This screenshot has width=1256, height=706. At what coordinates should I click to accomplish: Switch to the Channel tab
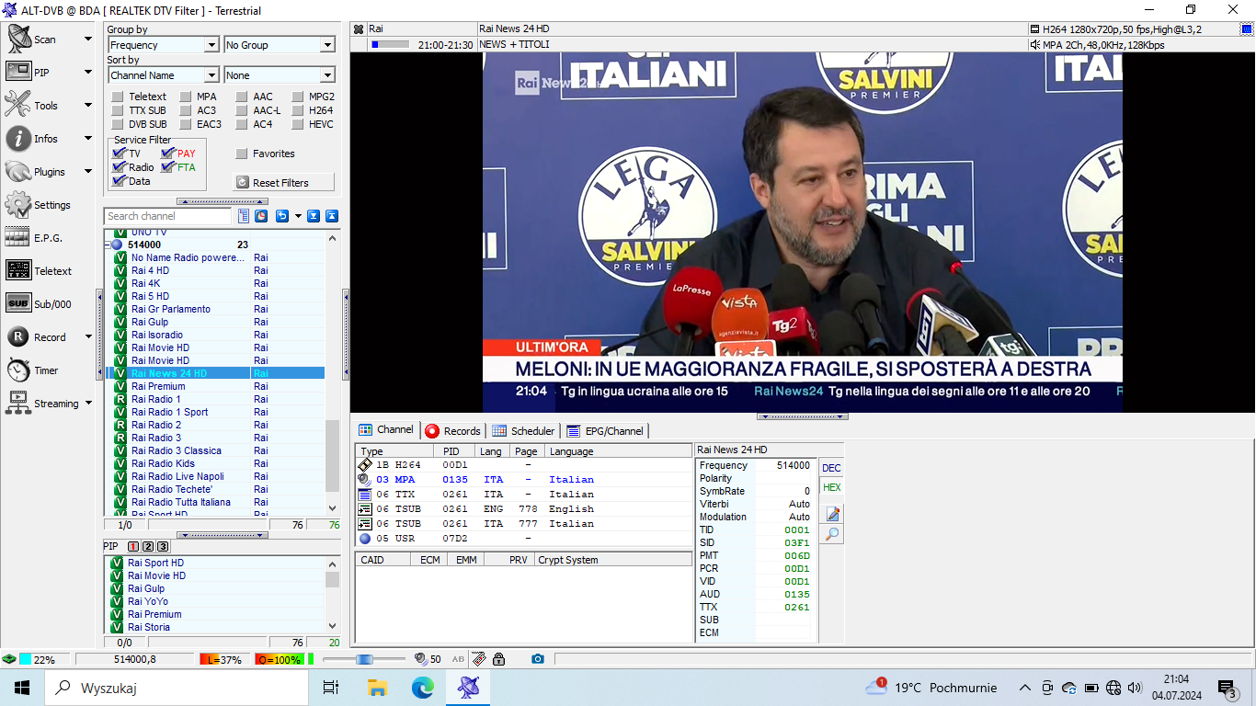click(x=386, y=430)
